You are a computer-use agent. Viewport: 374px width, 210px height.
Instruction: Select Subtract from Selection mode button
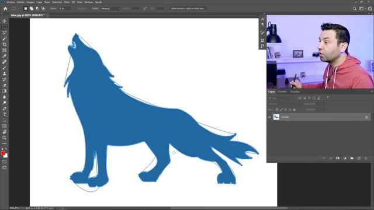(37, 9)
